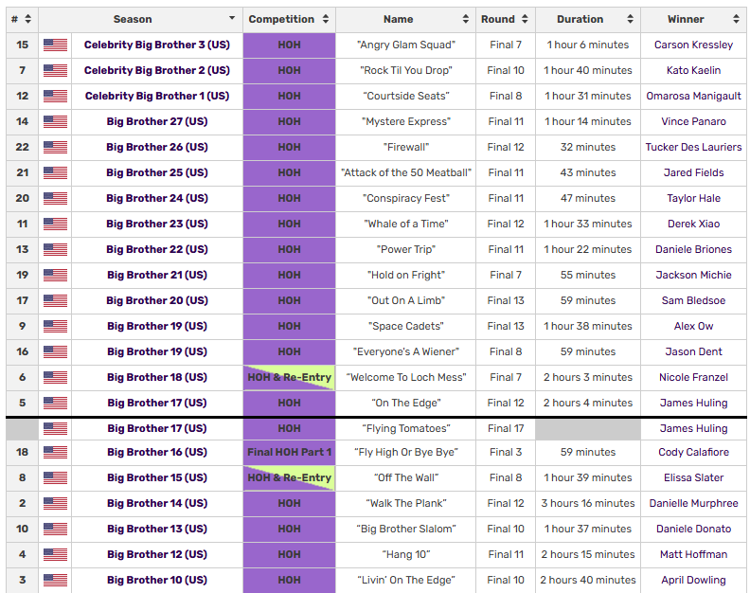
Task: View Jared Fields' page
Action: point(693,172)
